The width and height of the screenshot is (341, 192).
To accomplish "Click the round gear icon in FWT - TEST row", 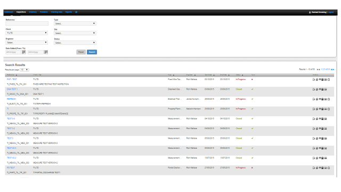I will [x=320, y=79].
